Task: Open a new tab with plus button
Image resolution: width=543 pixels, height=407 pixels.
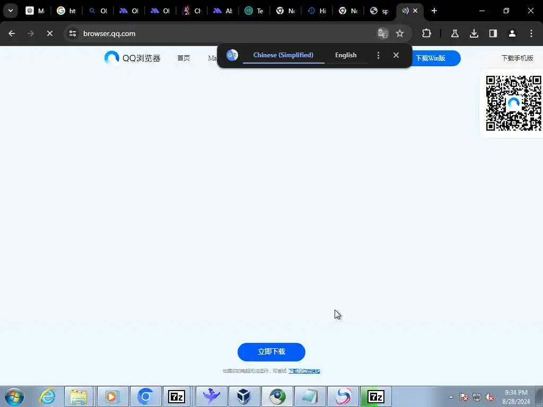Action: (434, 11)
